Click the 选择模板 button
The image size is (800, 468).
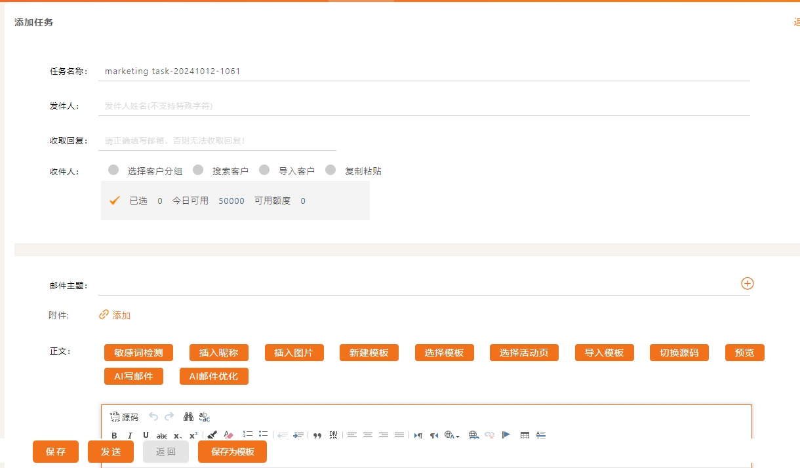444,353
